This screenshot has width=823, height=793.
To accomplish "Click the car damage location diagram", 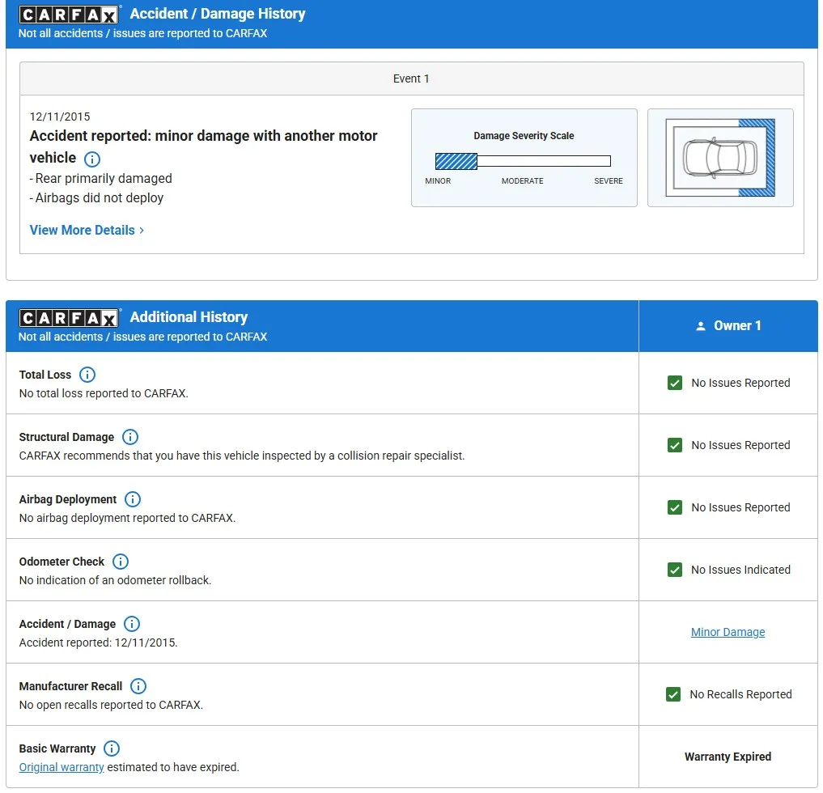I will pos(719,158).
